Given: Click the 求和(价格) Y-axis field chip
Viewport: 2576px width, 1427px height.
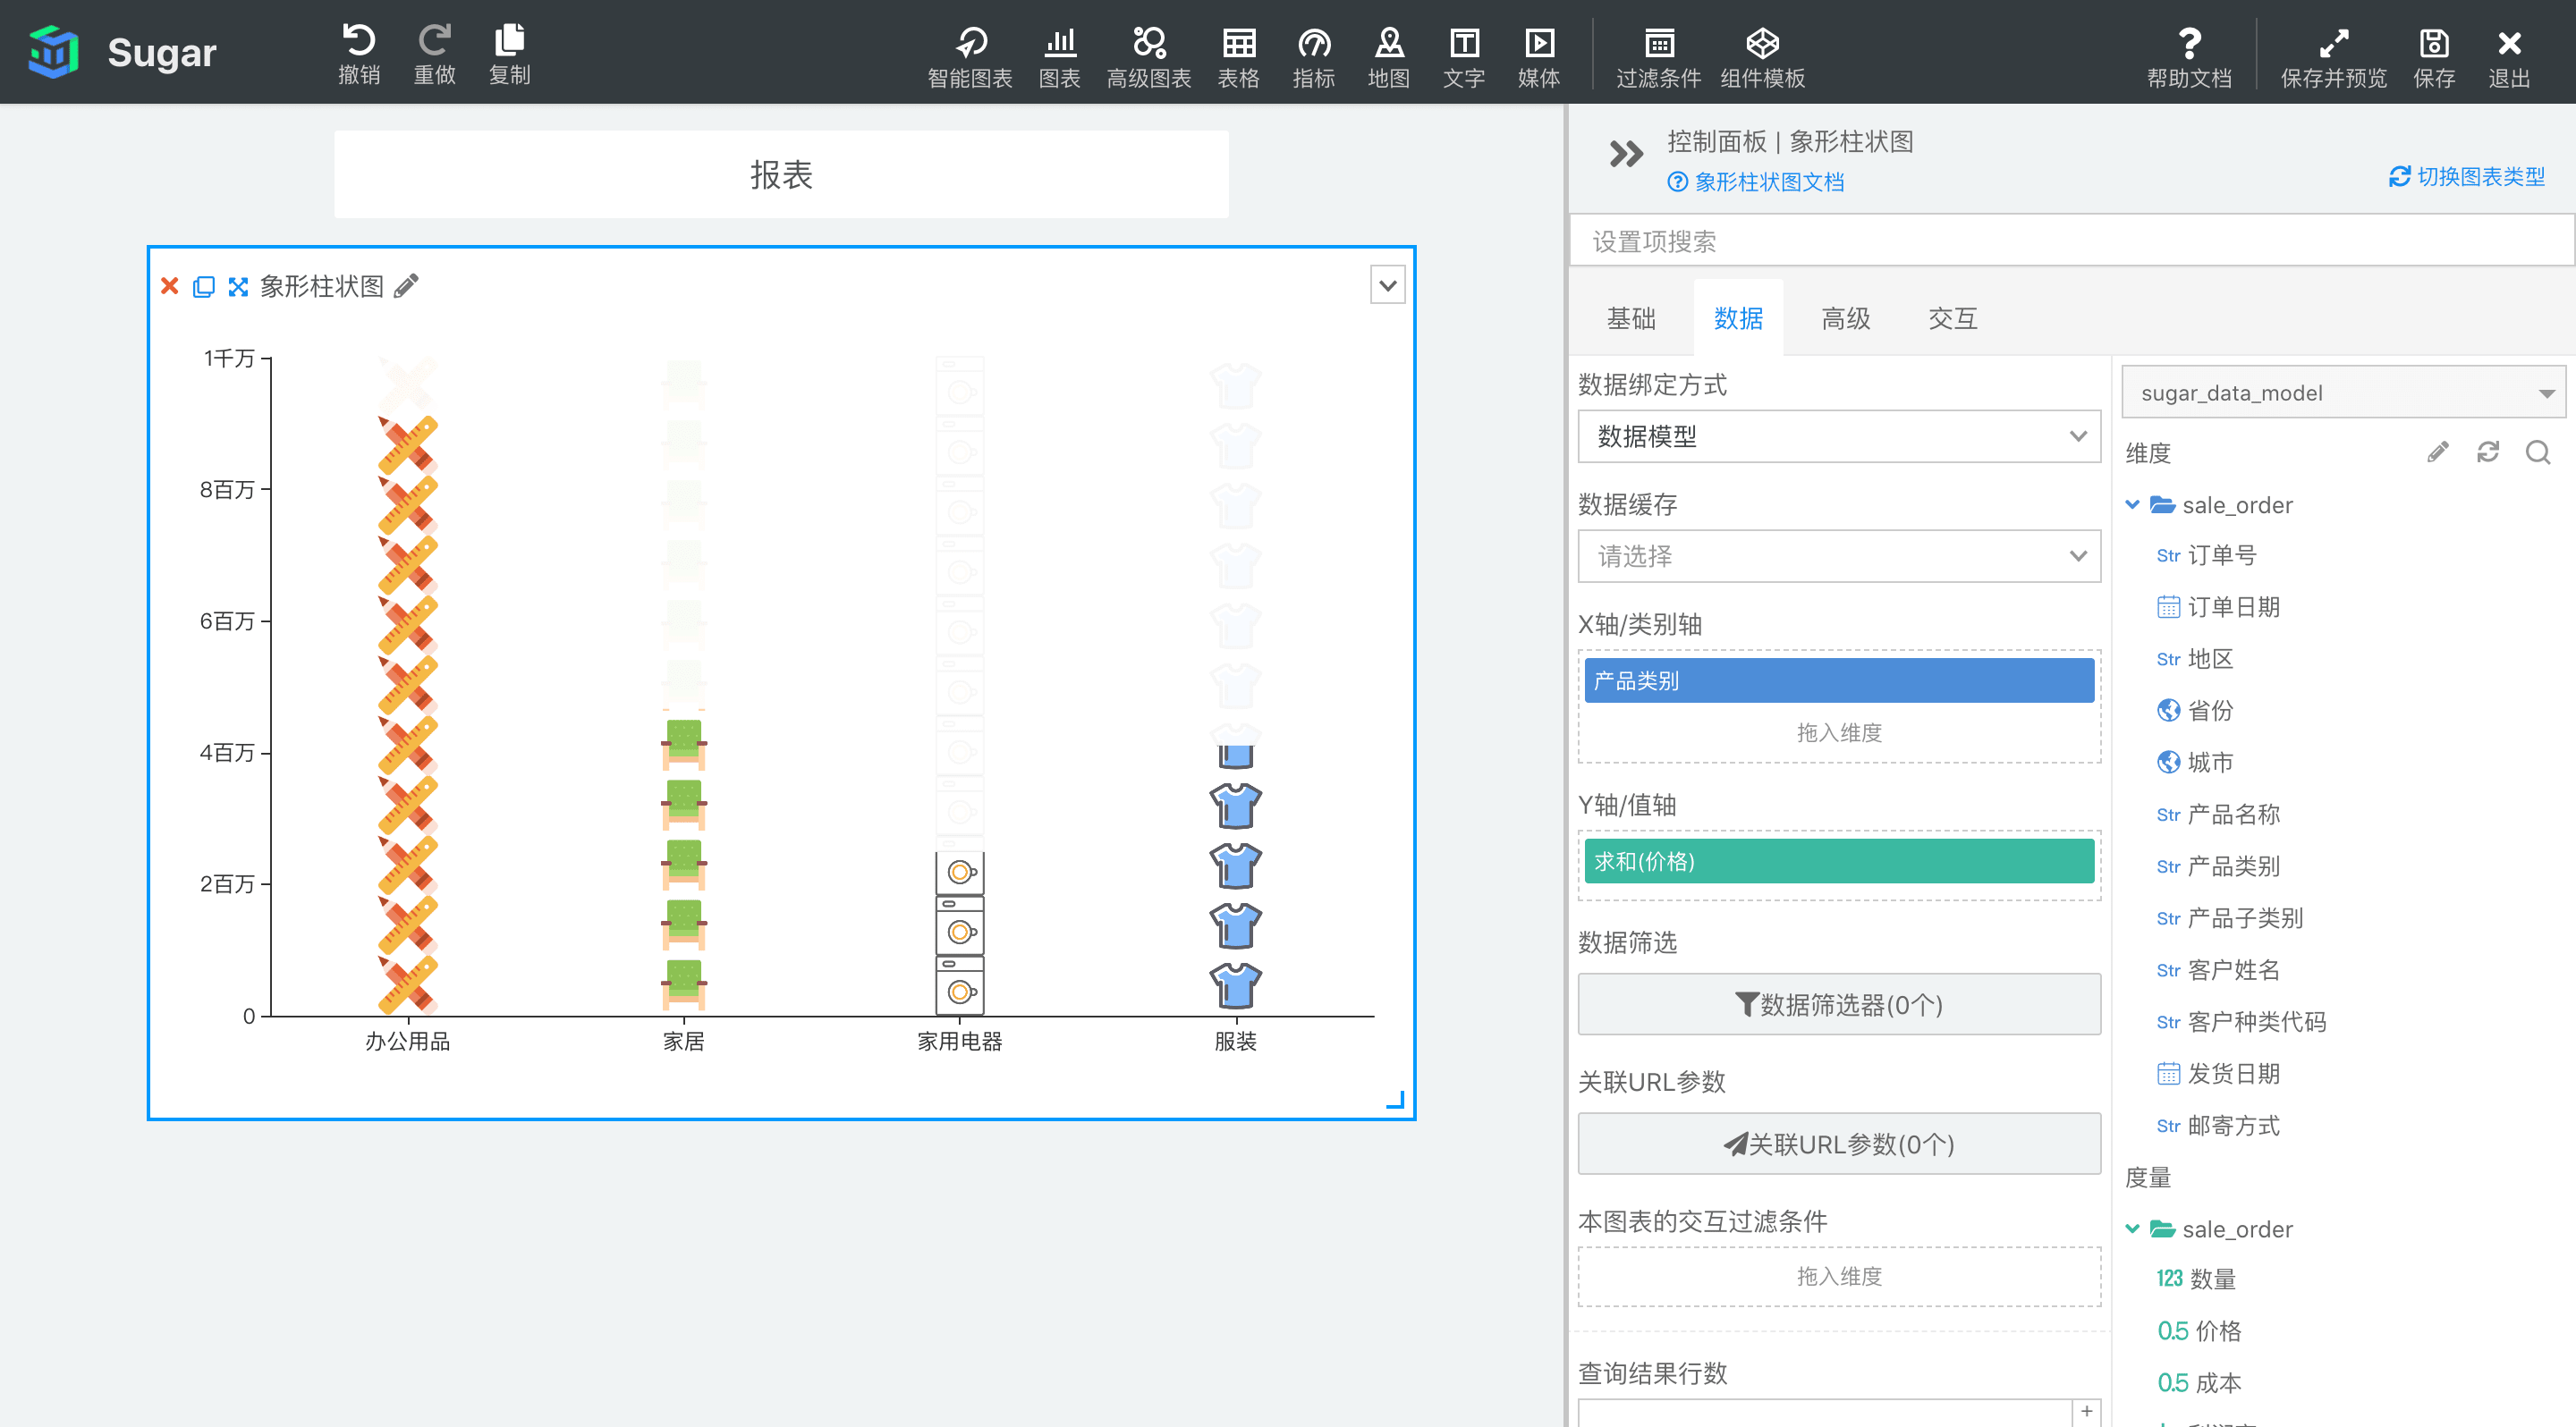Looking at the screenshot, I should pos(1839,861).
